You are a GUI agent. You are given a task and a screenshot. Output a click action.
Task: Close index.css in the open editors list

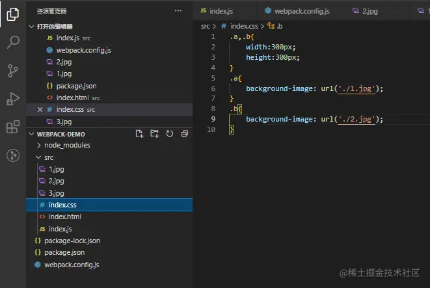pyautogui.click(x=40, y=110)
